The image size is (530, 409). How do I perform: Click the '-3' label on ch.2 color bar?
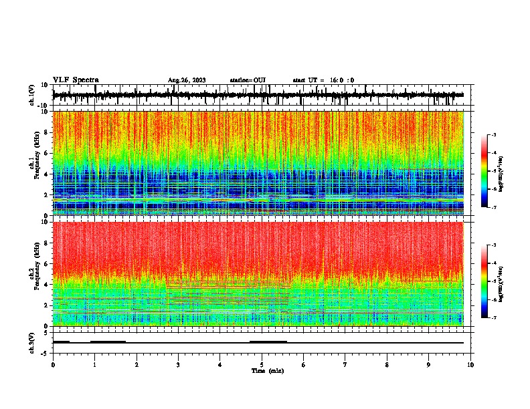493,245
